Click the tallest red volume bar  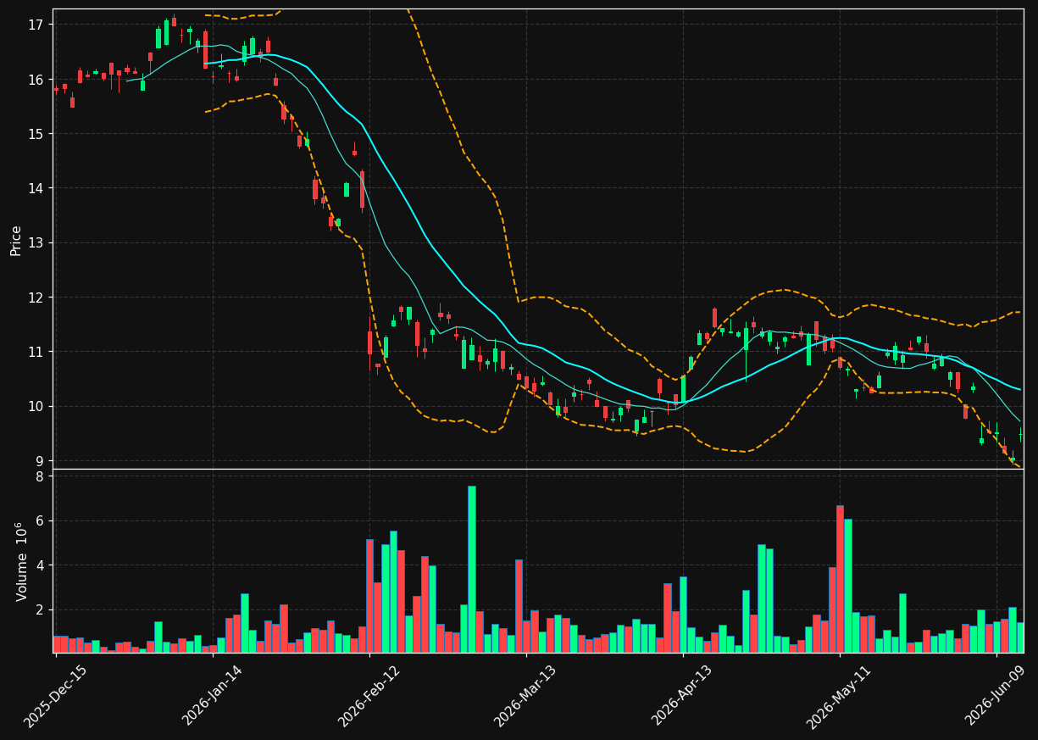pos(840,579)
